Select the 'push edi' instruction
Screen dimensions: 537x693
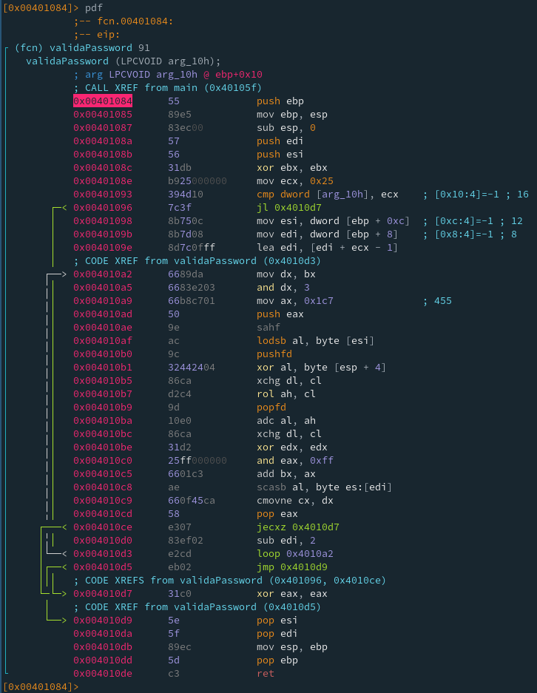pos(280,141)
